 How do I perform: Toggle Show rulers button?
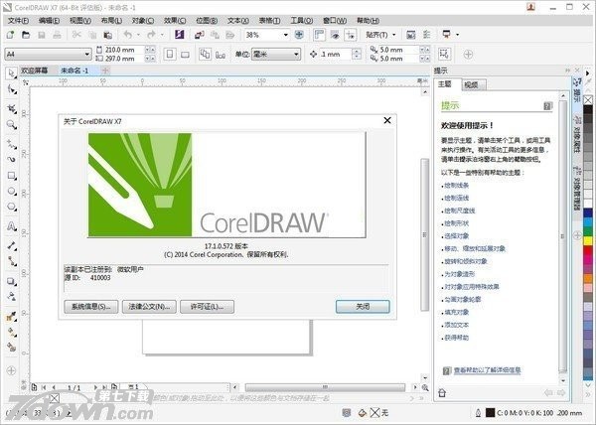click(319, 35)
